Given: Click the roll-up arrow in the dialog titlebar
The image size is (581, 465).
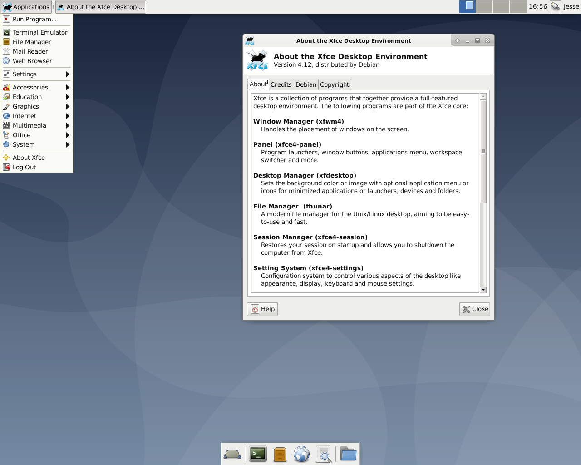Looking at the screenshot, I should tap(458, 40).
